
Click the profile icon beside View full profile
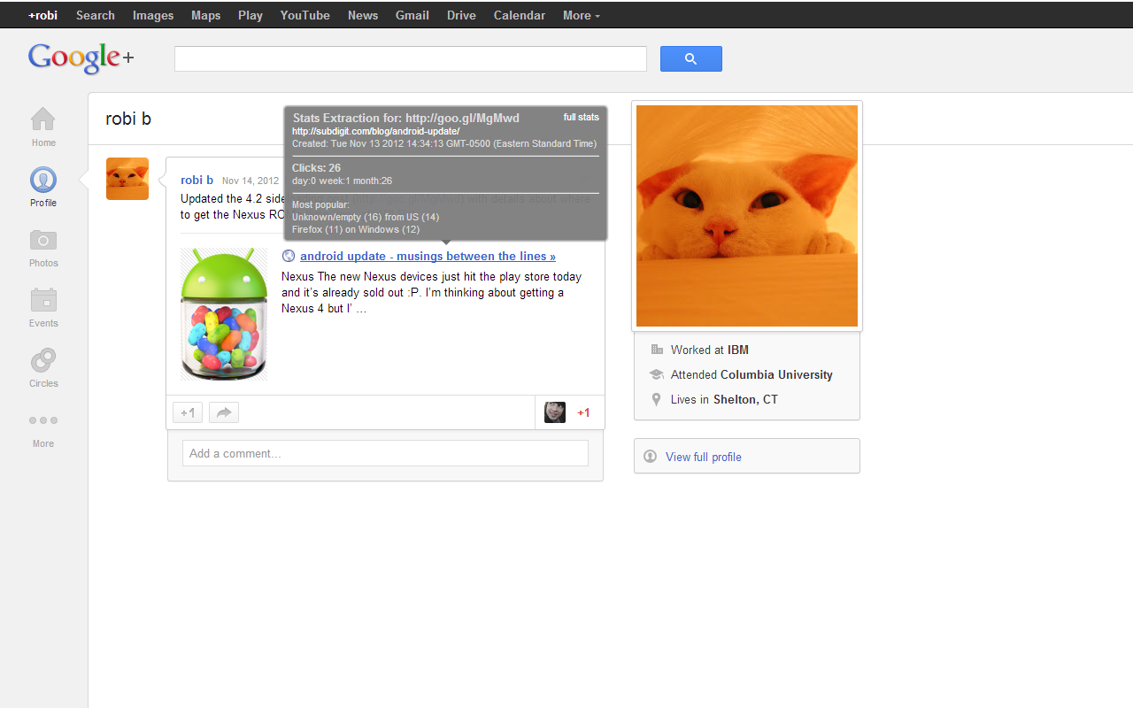click(651, 457)
